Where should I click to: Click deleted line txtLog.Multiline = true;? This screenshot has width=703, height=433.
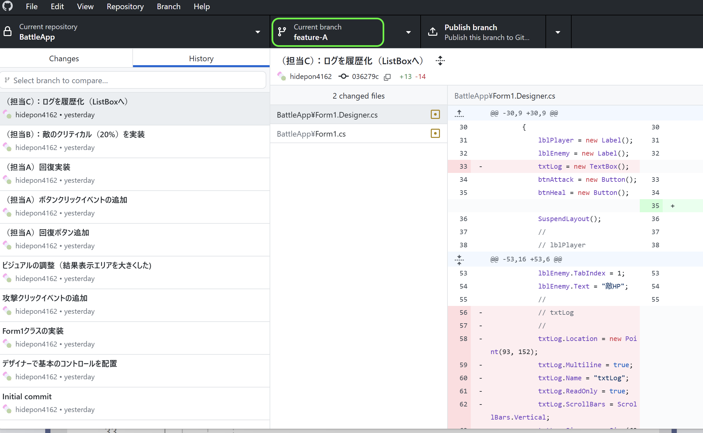point(585,365)
